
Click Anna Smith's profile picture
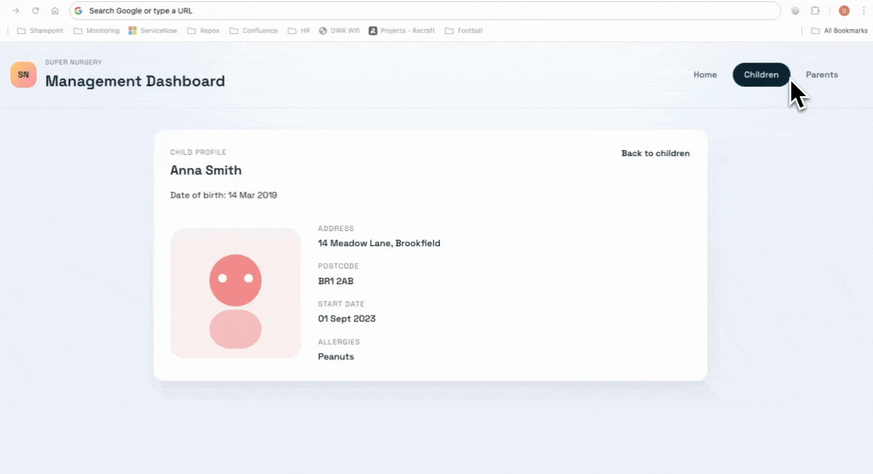[236, 293]
